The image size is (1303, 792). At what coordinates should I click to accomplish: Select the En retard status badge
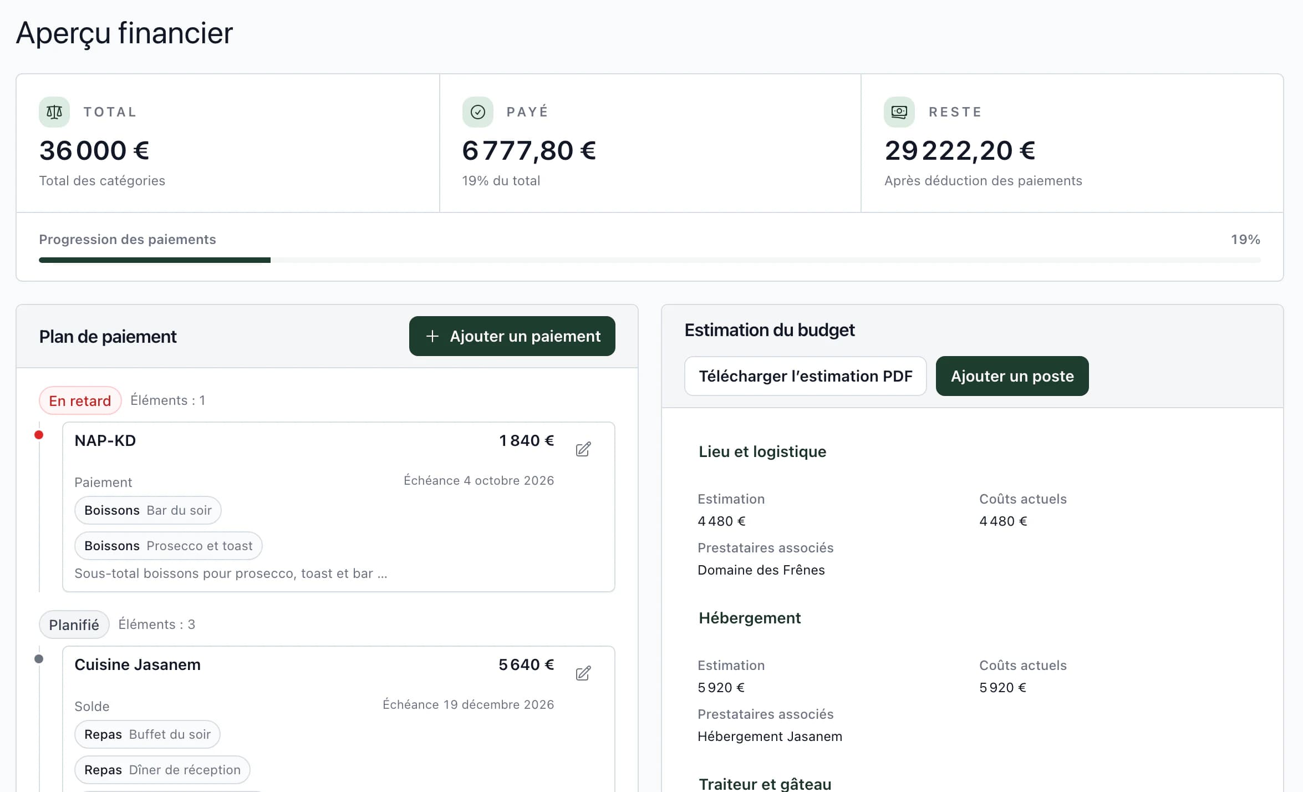point(80,400)
